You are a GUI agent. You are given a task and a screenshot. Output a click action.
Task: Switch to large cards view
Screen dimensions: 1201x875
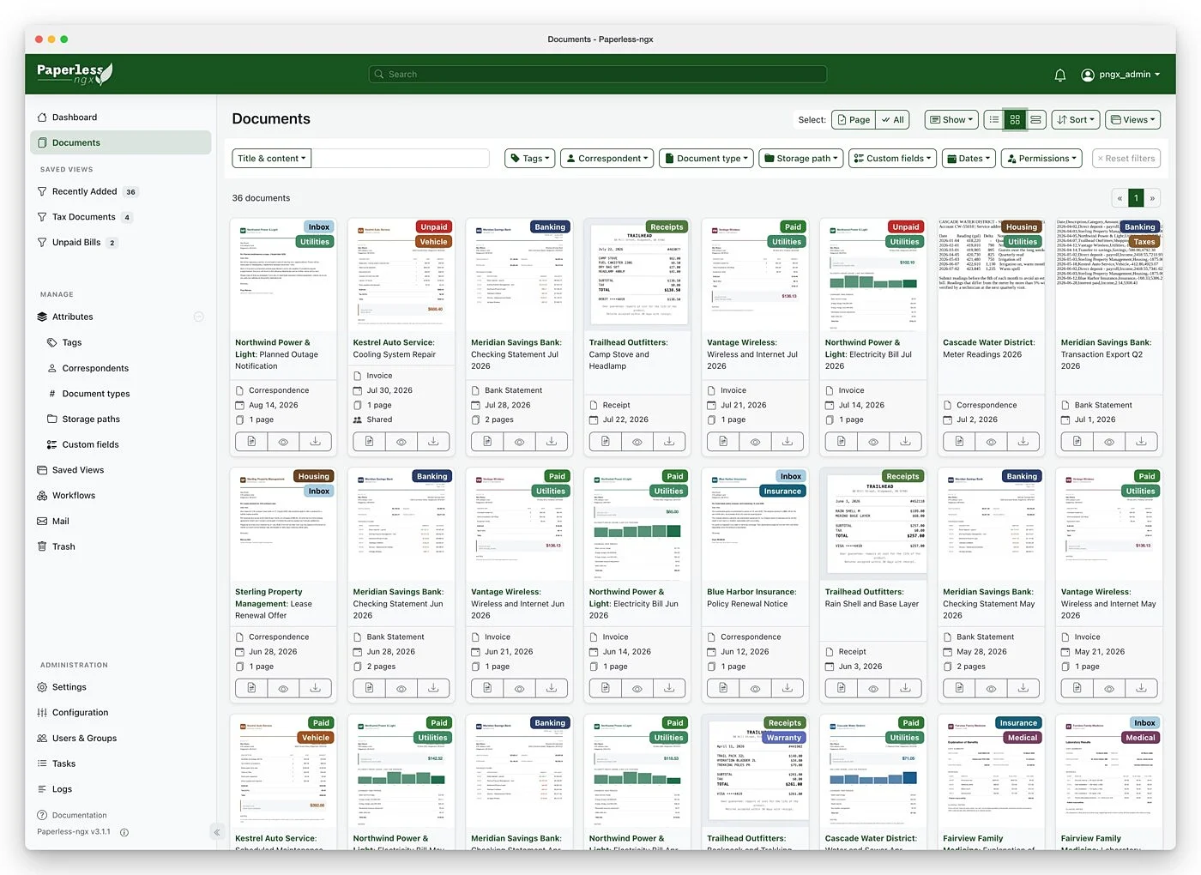[1035, 120]
